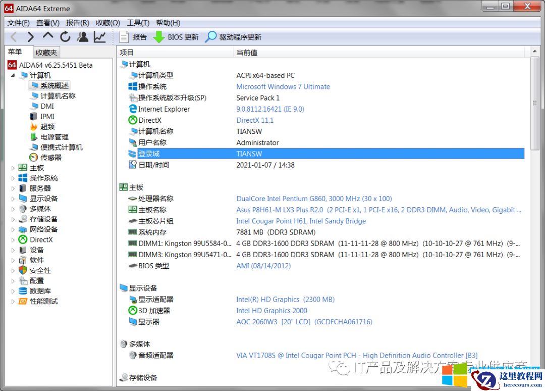This screenshot has width=545, height=391.
Task: Click the 数据库 database icon
Action: pyautogui.click(x=23, y=291)
